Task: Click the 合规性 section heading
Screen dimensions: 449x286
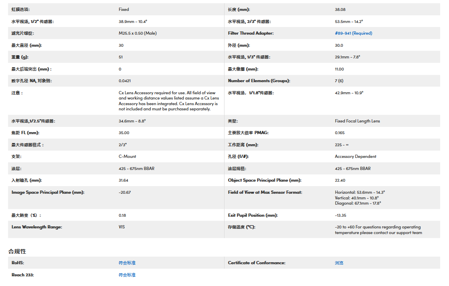Action: [17, 251]
